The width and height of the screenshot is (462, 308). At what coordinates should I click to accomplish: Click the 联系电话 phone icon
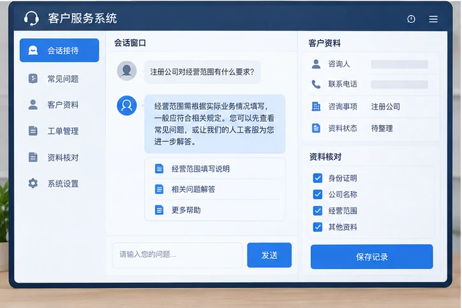coord(316,84)
